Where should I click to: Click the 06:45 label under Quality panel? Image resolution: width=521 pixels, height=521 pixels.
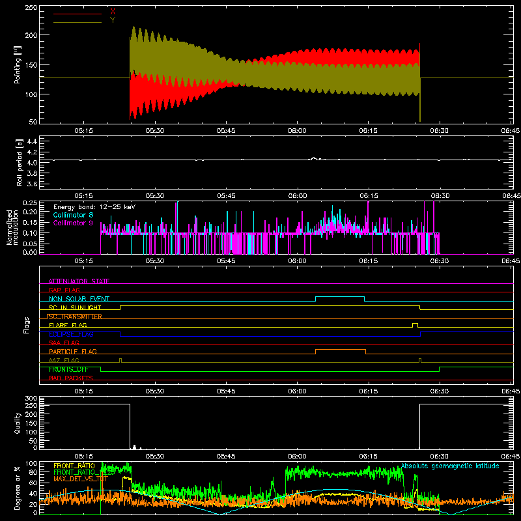pos(511,457)
